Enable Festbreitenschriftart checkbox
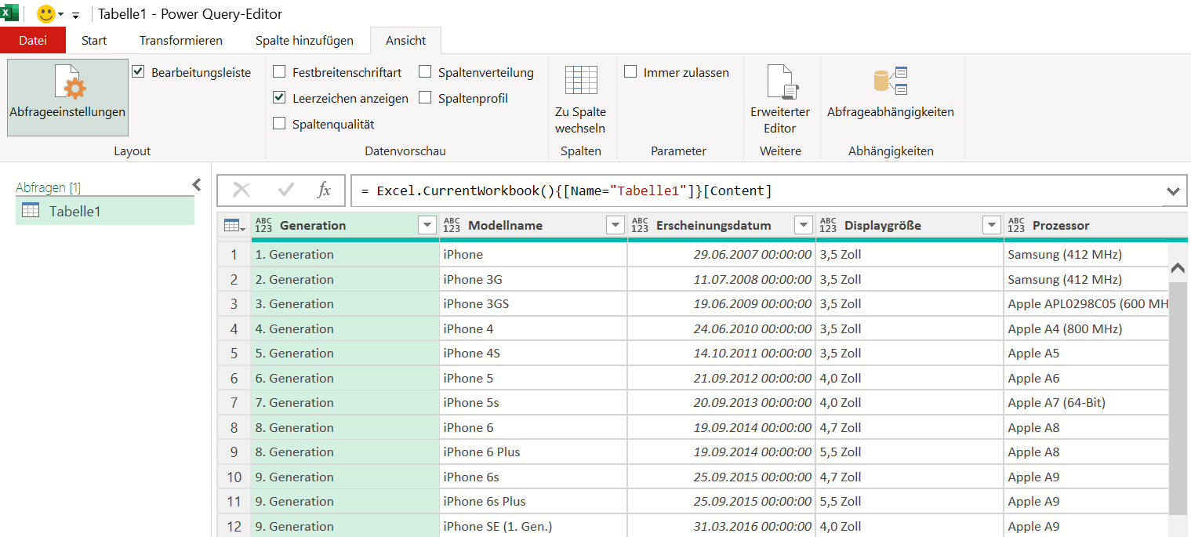Viewport: 1191px width, 537px height. (279, 72)
